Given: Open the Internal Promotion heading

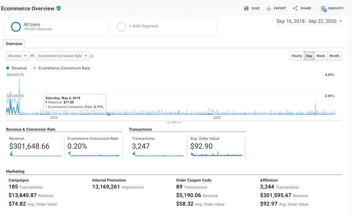Looking at the screenshot, I should pos(109,180).
